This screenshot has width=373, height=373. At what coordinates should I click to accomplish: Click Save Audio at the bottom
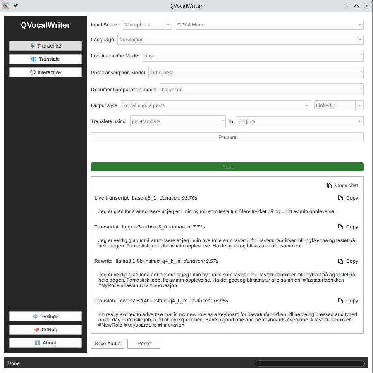[x=107, y=343]
